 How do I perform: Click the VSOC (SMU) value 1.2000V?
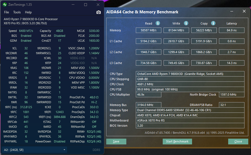click(94, 48)
